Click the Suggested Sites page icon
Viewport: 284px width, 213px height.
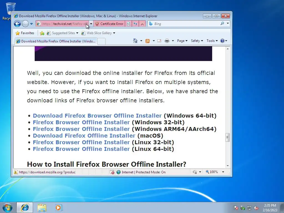[x=49, y=33]
